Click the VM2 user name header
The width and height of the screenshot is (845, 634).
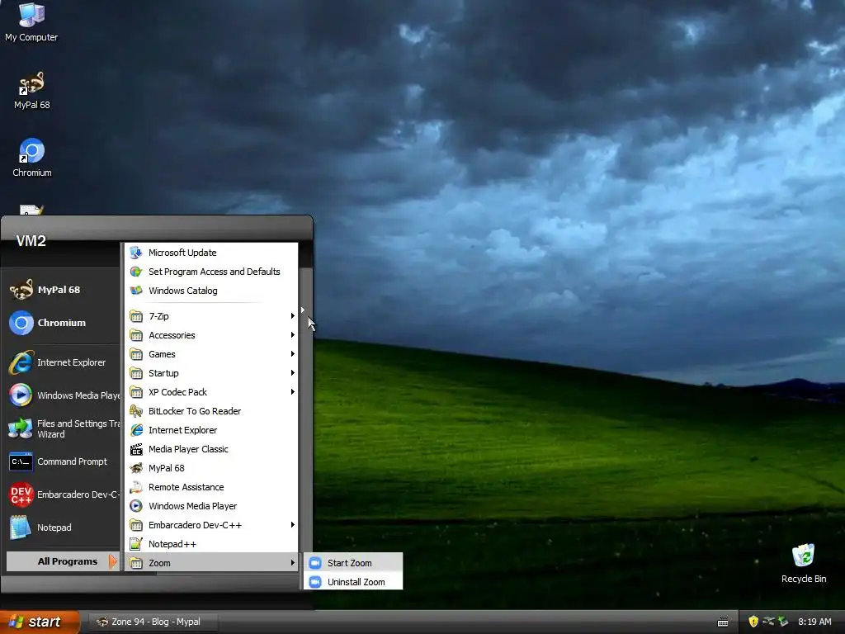31,241
